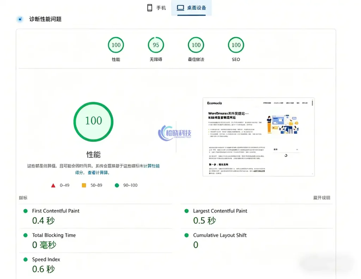This screenshot has width=361, height=279.
Task: Open the Largest Contentful Paint metric details
Action: pyautogui.click(x=220, y=211)
